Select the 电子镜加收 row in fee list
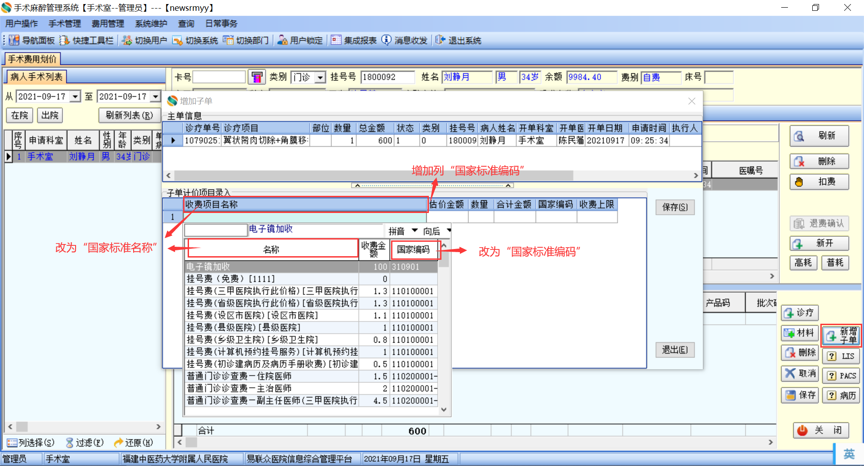The height and width of the screenshot is (466, 864). pos(311,267)
